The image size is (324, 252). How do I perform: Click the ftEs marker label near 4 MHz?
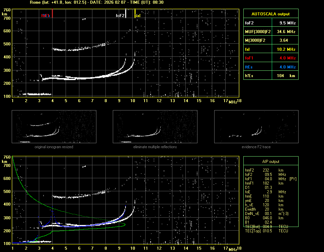46,15
